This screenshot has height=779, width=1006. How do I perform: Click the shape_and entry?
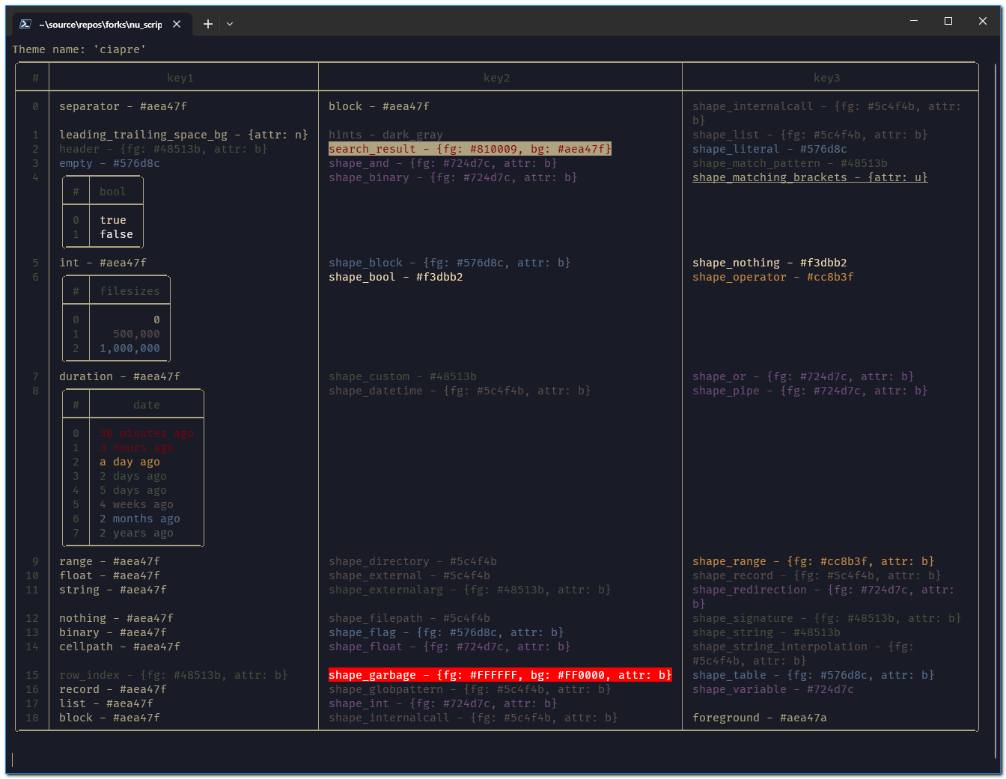pyautogui.click(x=443, y=163)
